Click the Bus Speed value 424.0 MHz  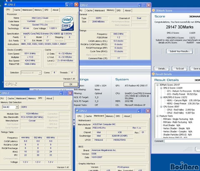coord(30,61)
